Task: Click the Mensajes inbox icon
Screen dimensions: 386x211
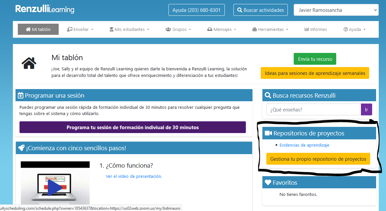Action: click(x=210, y=30)
